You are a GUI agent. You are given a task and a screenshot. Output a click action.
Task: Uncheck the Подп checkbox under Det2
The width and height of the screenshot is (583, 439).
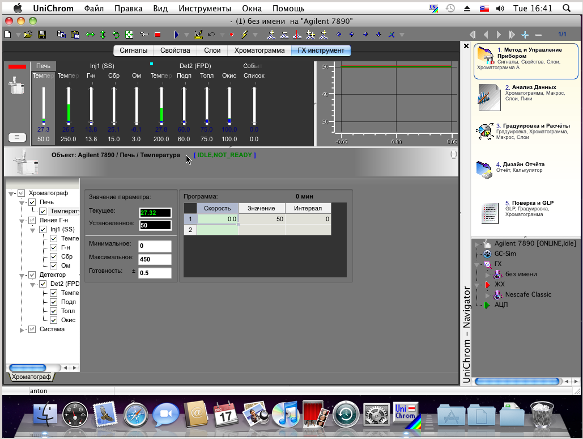pos(54,302)
